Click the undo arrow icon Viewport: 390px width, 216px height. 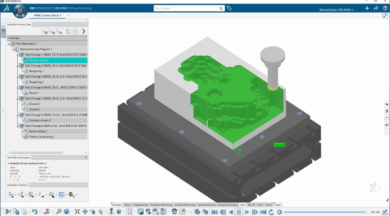pyautogui.click(x=34, y=211)
